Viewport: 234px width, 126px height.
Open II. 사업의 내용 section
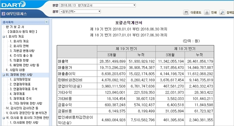tap(15, 70)
